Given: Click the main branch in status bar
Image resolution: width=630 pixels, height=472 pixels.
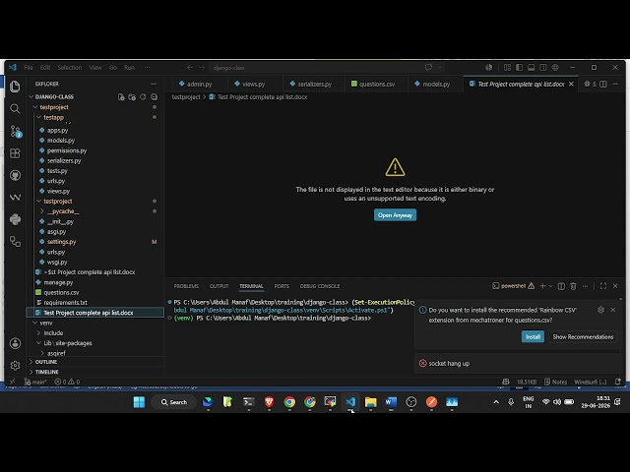Looking at the screenshot, I should pyautogui.click(x=35, y=382).
